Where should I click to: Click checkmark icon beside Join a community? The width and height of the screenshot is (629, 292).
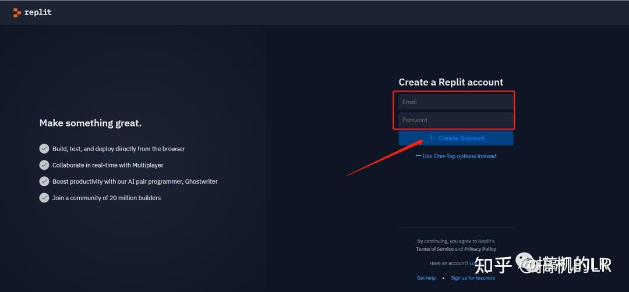[44, 198]
